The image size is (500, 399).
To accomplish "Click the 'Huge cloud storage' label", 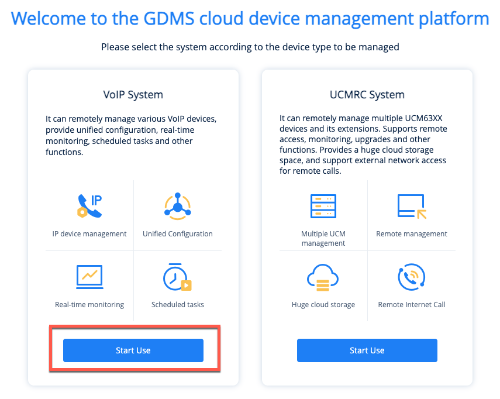I will tap(323, 305).
